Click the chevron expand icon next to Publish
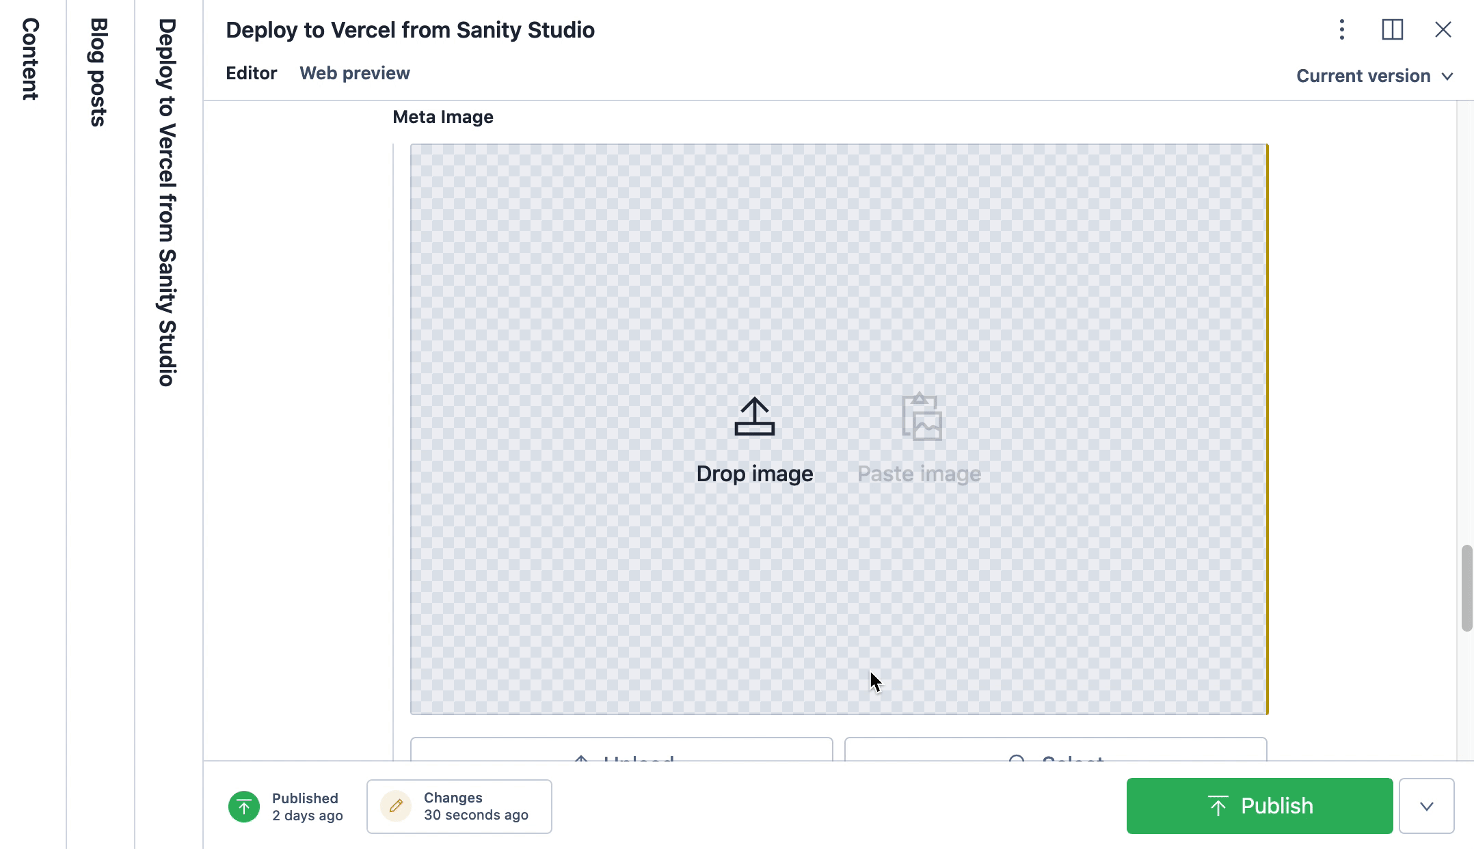Viewport: 1474px width, 849px height. click(1426, 805)
